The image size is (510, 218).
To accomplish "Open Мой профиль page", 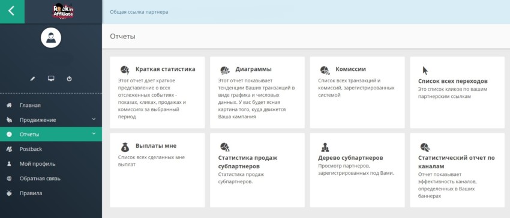I will tap(37, 164).
